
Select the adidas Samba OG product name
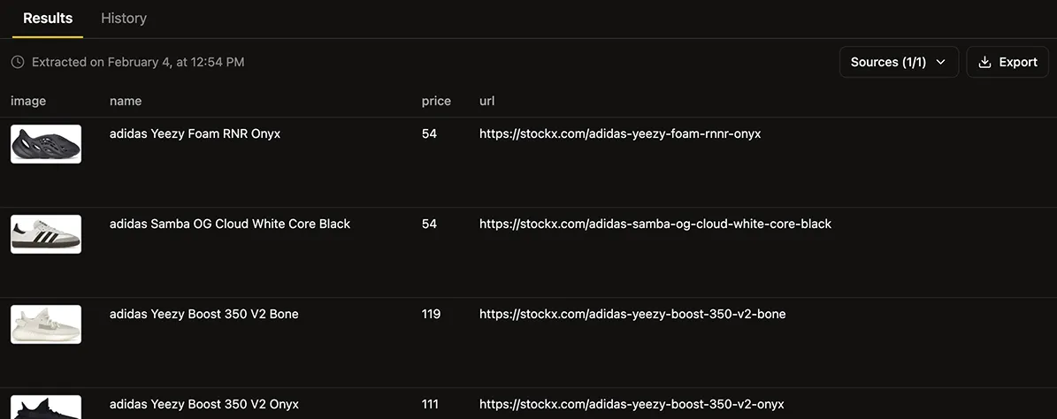tap(230, 225)
